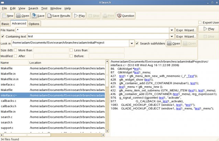
Task: Click the Modified After date field
Action: (51, 56)
